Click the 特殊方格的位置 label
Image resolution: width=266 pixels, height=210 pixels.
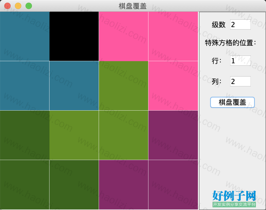click(x=230, y=43)
